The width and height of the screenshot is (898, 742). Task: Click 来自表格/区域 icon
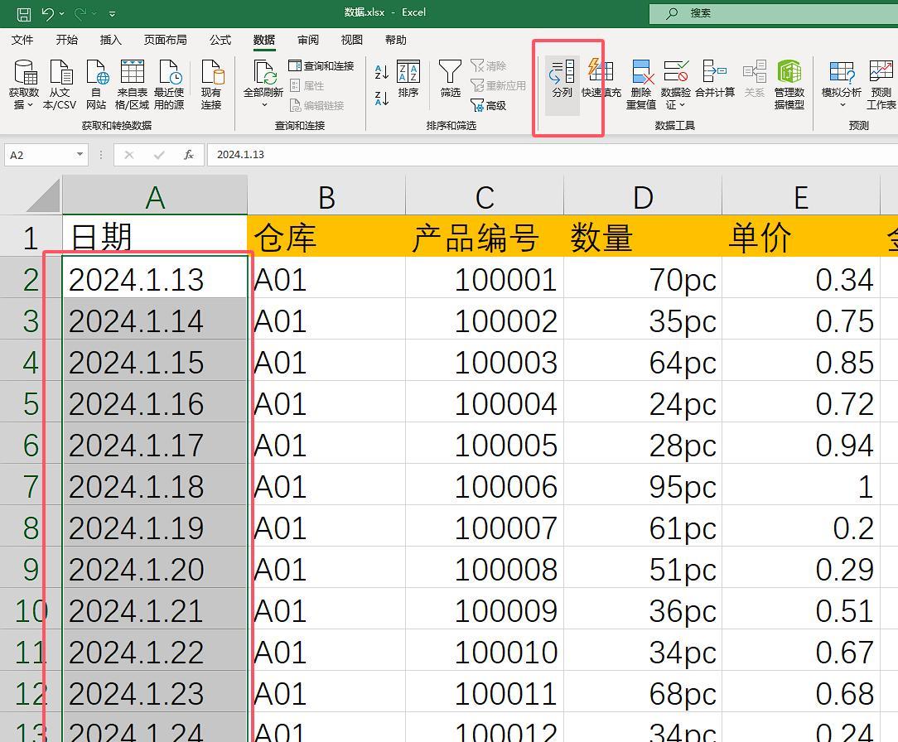tap(133, 72)
